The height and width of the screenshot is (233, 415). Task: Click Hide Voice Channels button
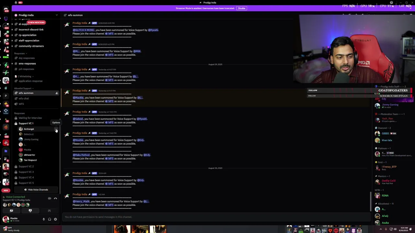[36, 190]
